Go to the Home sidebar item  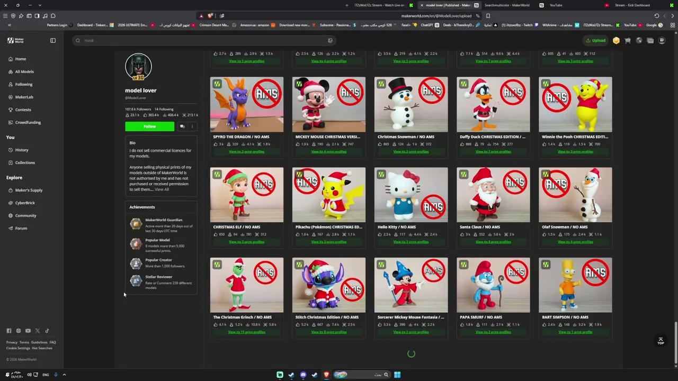coord(20,59)
